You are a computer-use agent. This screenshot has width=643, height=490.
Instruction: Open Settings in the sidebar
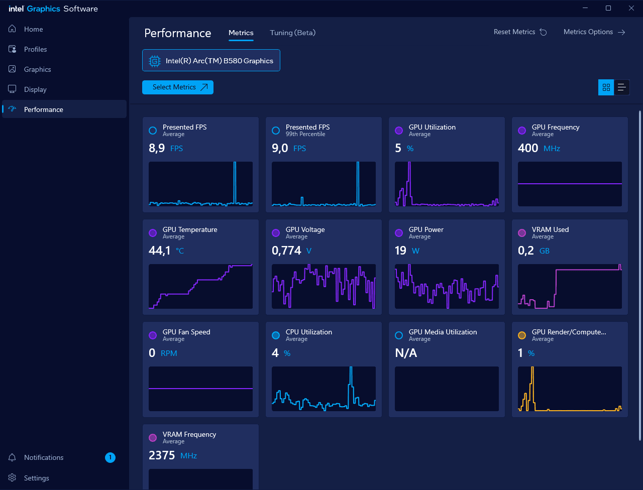(64, 478)
